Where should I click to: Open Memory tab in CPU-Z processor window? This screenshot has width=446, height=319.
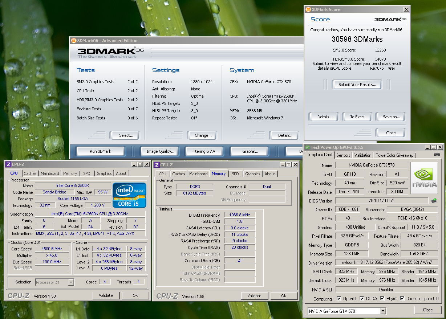[x=70, y=173]
